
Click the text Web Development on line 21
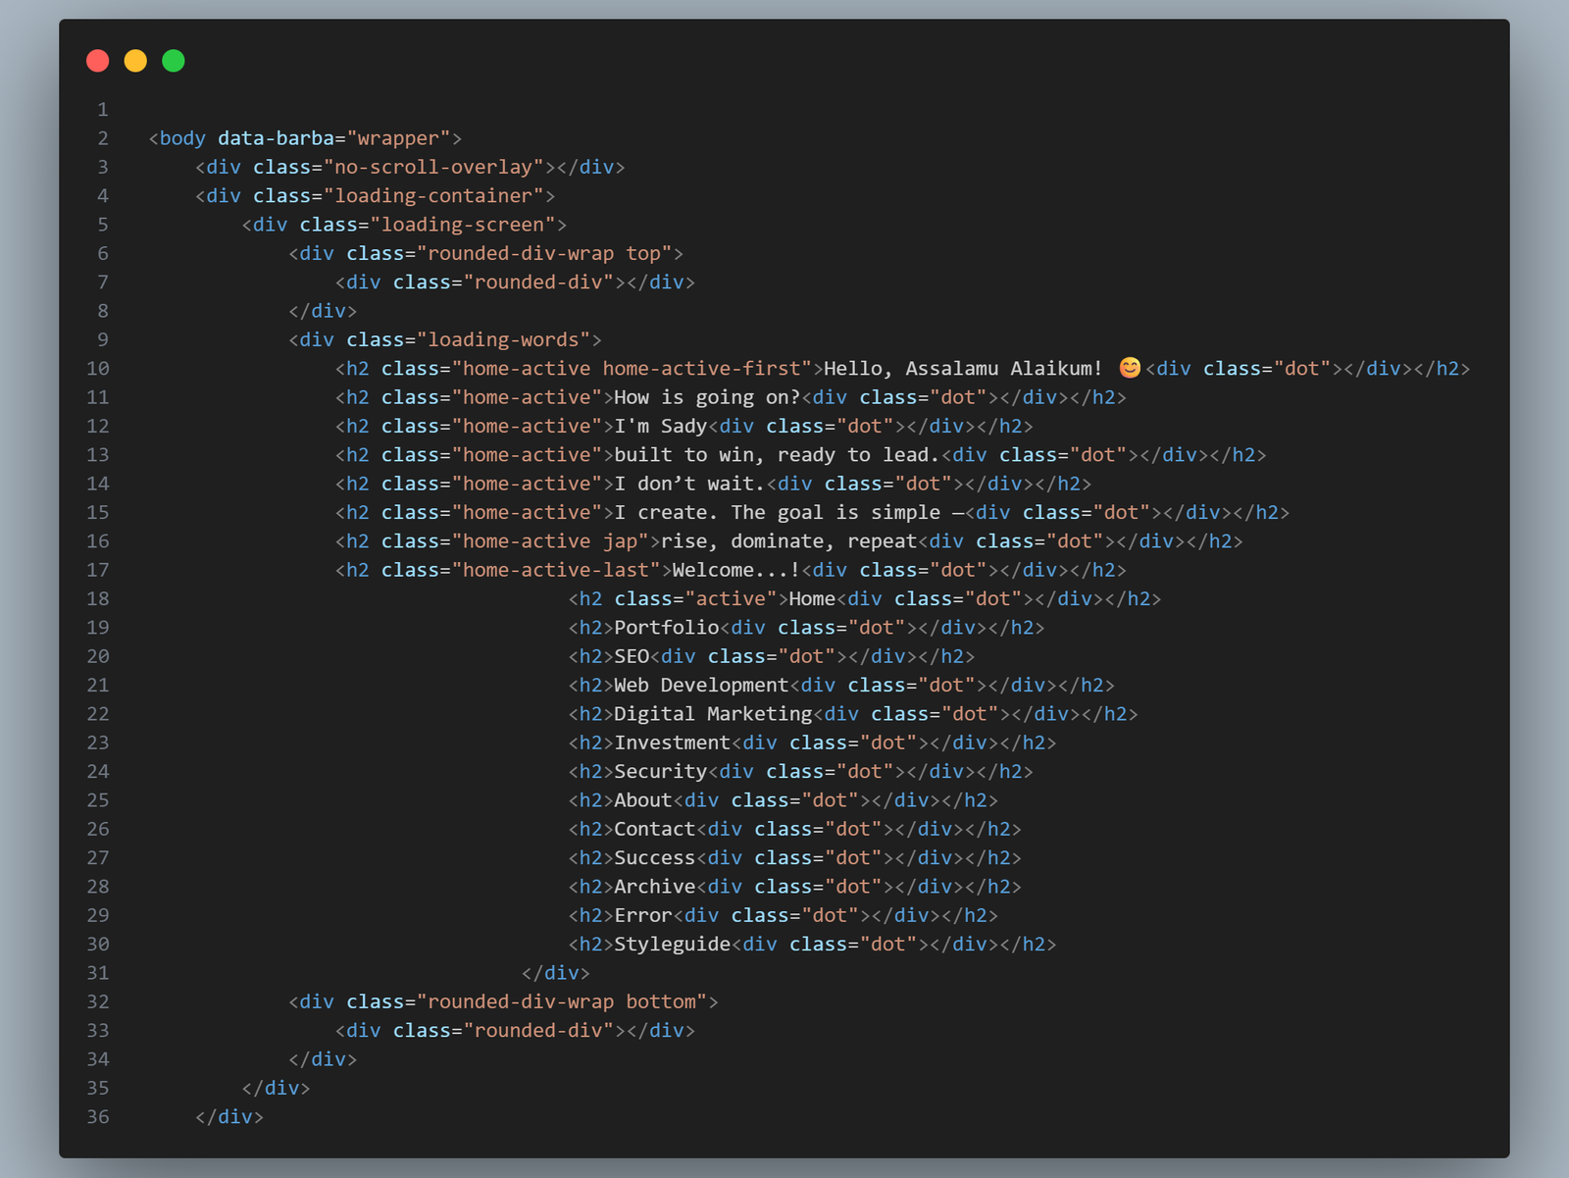[701, 685]
